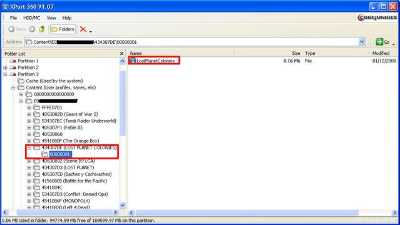Select 534307D3 (Conflict: Denied Ops) folder
The width and height of the screenshot is (400, 225).
tap(74, 194)
